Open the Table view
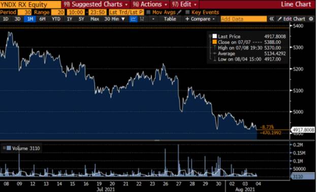The image size is (317, 192). (x=170, y=19)
